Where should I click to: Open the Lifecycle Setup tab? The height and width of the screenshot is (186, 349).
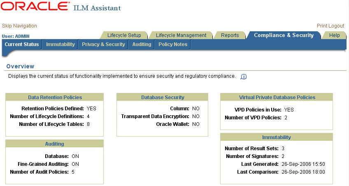tap(124, 35)
